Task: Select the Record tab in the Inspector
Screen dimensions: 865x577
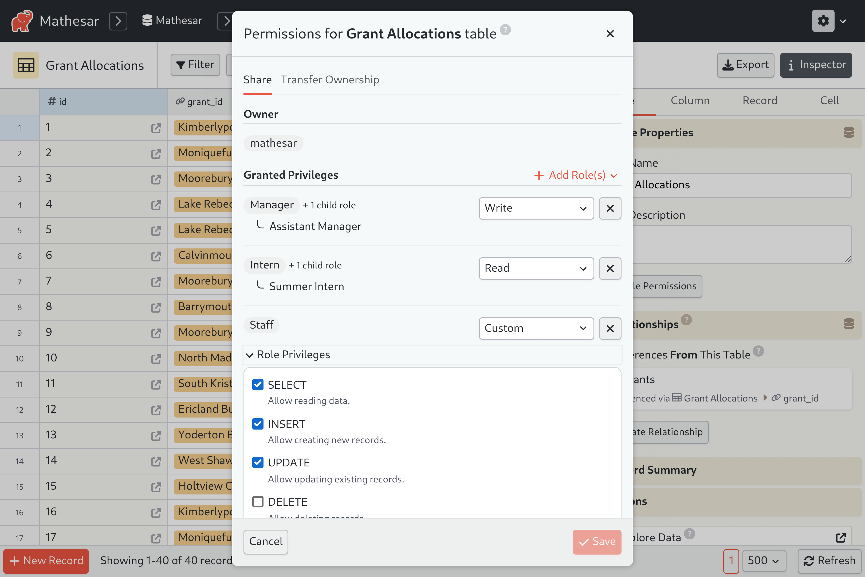Action: (760, 100)
